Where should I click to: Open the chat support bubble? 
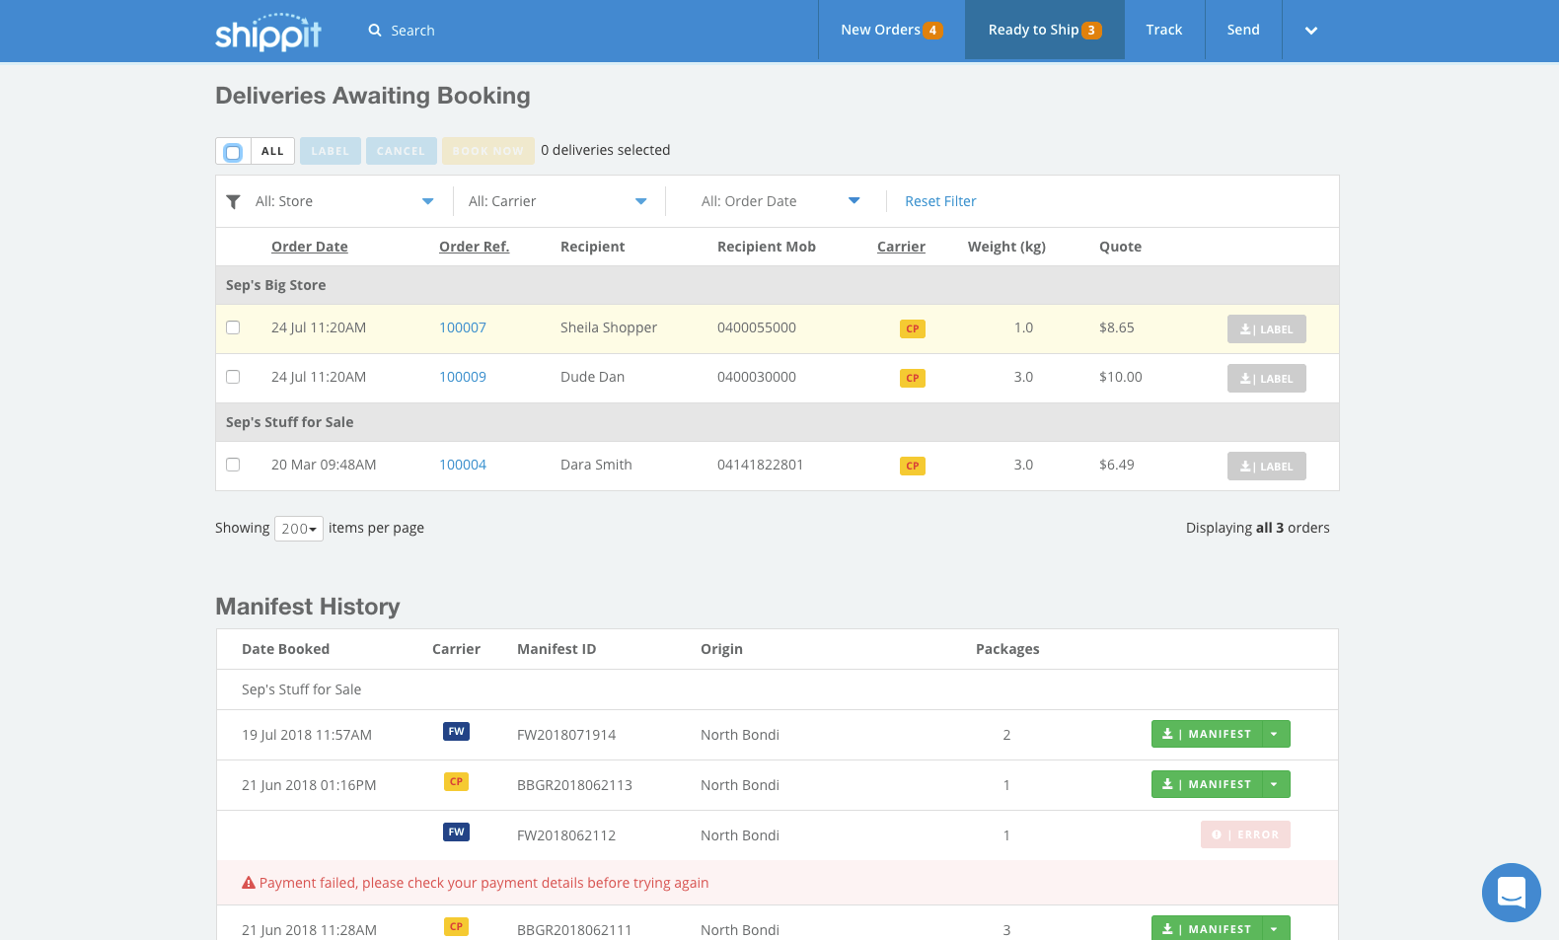[1511, 893]
